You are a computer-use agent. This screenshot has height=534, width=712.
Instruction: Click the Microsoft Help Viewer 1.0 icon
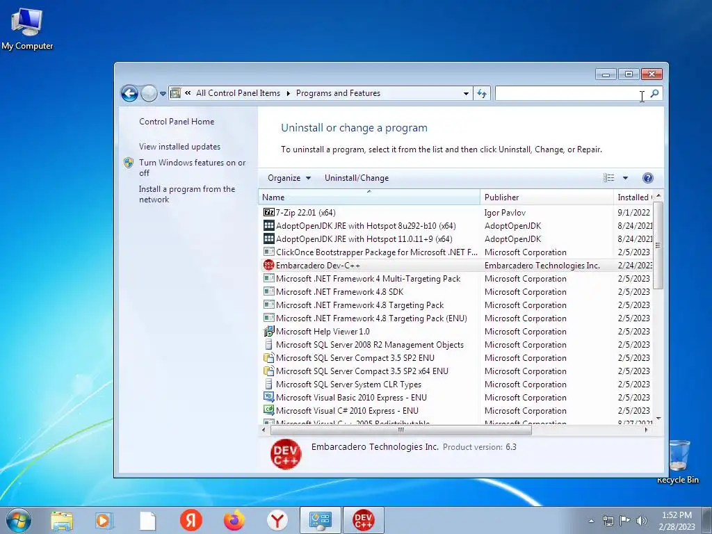coord(269,332)
